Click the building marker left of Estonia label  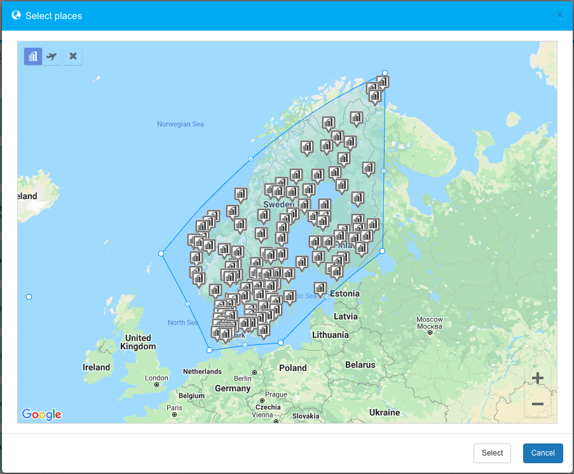point(320,288)
